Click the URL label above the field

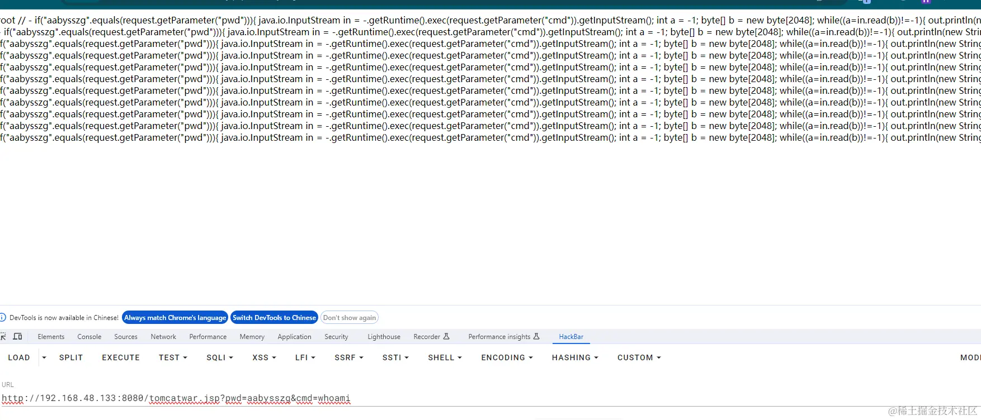[x=8, y=384]
